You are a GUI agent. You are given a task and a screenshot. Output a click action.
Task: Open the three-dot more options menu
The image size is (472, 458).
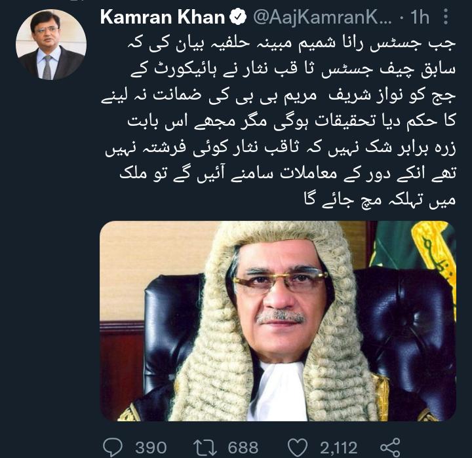coord(446,17)
